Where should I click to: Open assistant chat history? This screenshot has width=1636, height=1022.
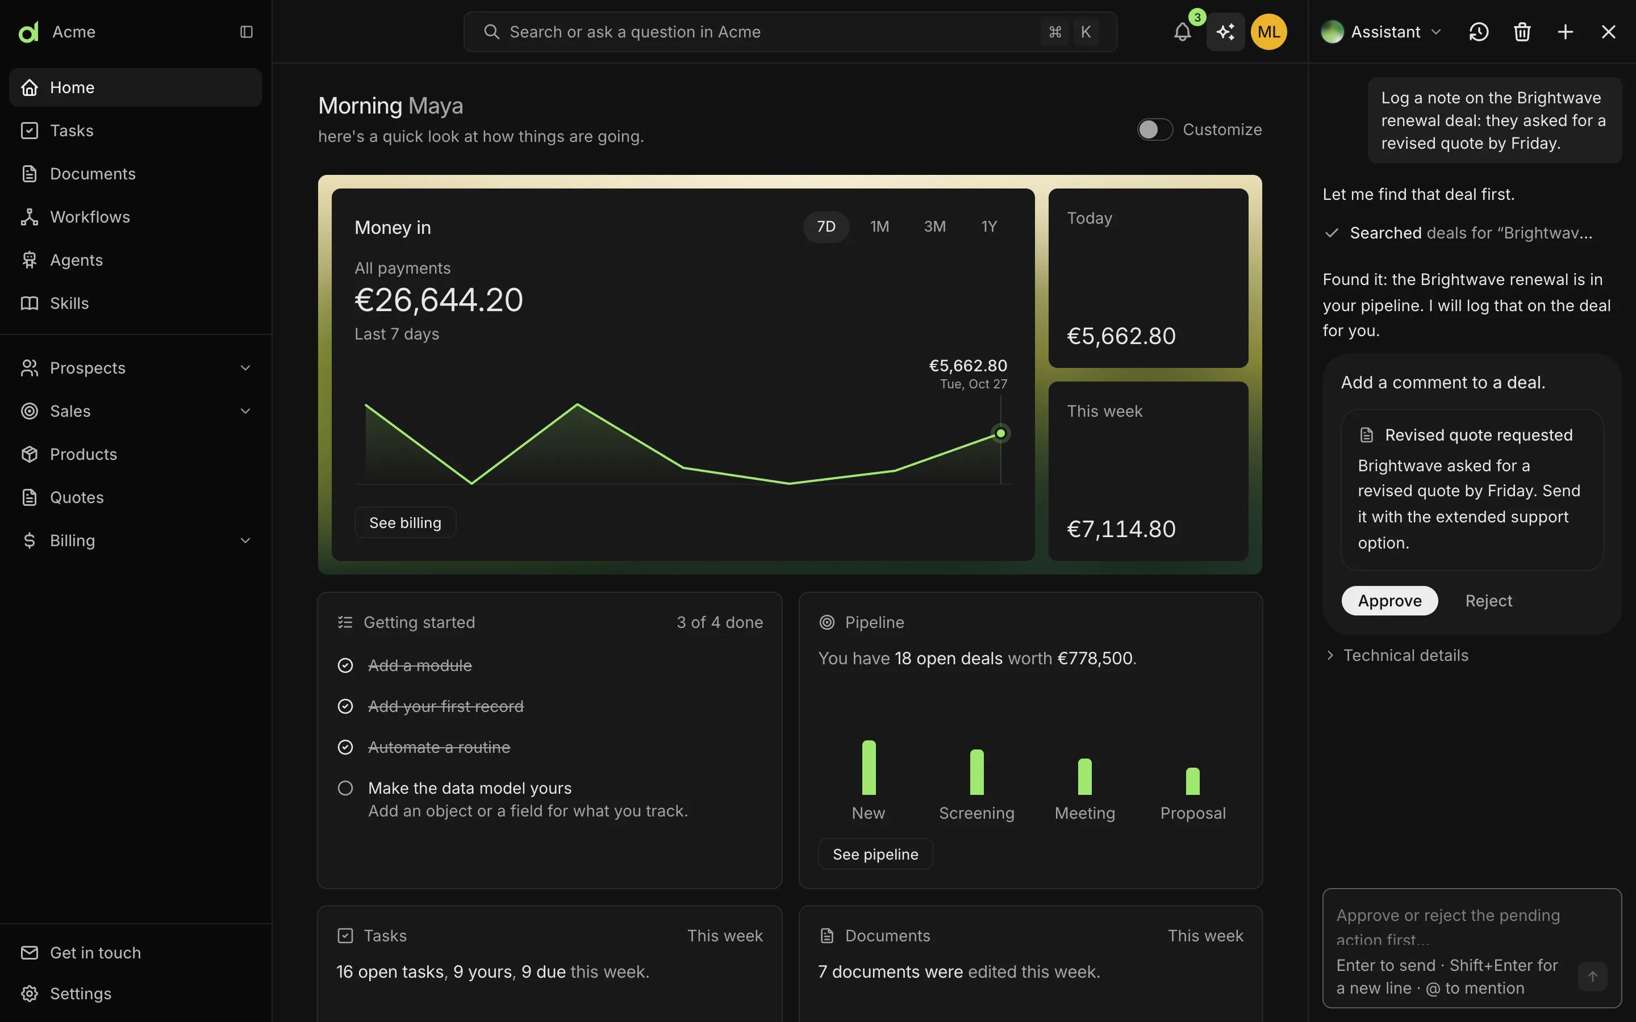1479,32
